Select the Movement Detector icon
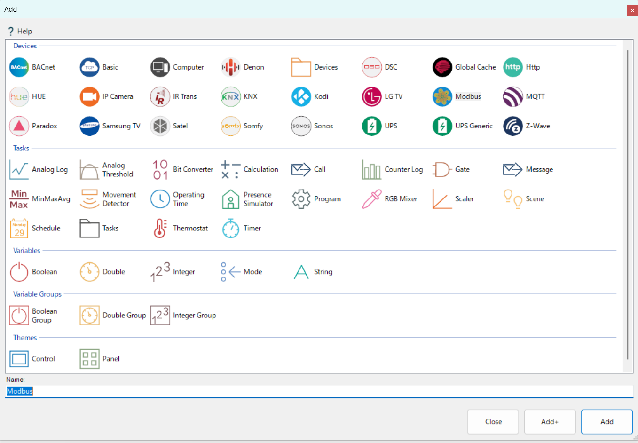Viewport: 638px width, 443px height. 90,199
